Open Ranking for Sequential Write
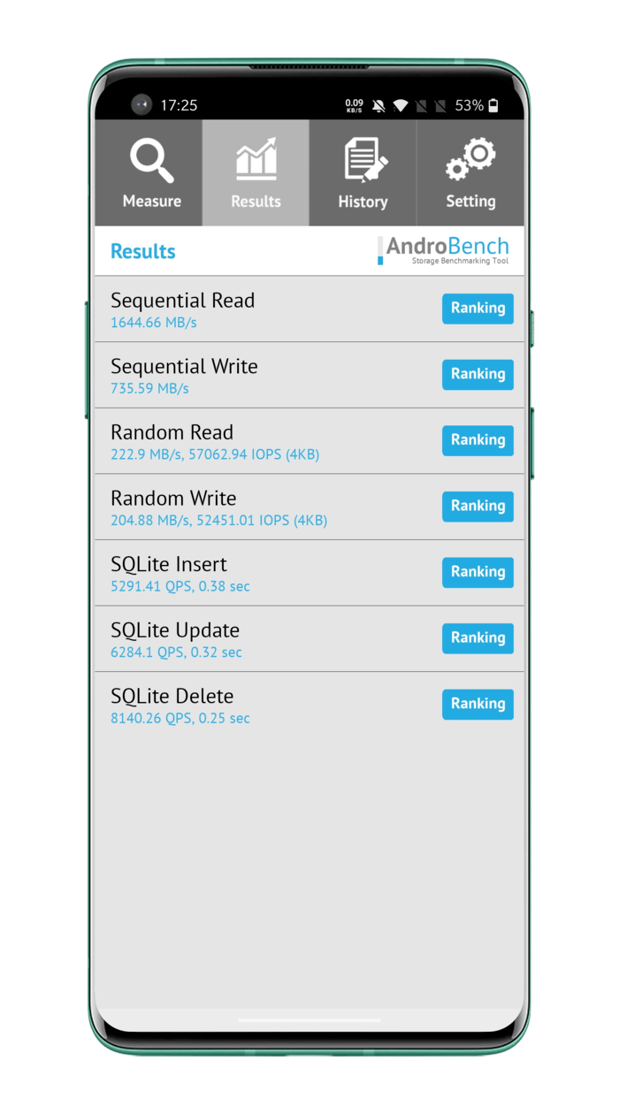This screenshot has width=619, height=1114. 478,374
